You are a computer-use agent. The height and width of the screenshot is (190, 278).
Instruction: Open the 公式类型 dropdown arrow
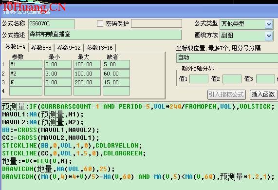[x=269, y=24]
